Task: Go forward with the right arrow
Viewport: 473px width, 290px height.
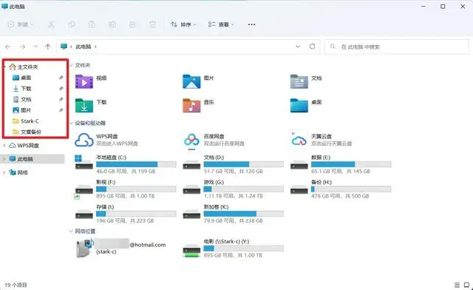Action: [22, 47]
